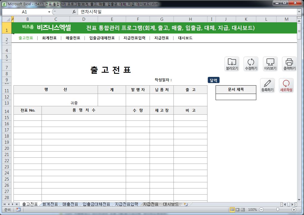Click zoom out minus button
The width and height of the screenshot is (304, 215).
click(x=261, y=210)
